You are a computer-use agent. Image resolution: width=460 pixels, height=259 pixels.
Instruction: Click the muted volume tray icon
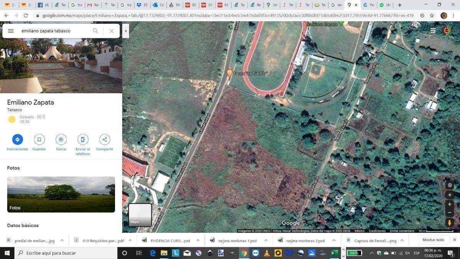(x=407, y=253)
